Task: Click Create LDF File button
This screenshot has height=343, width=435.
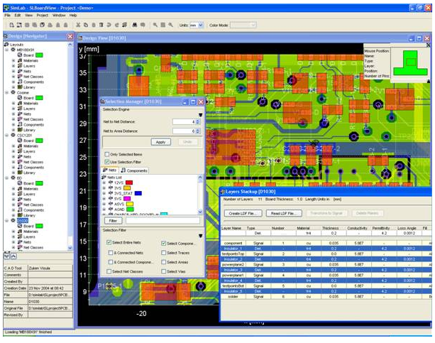Action: (x=243, y=213)
